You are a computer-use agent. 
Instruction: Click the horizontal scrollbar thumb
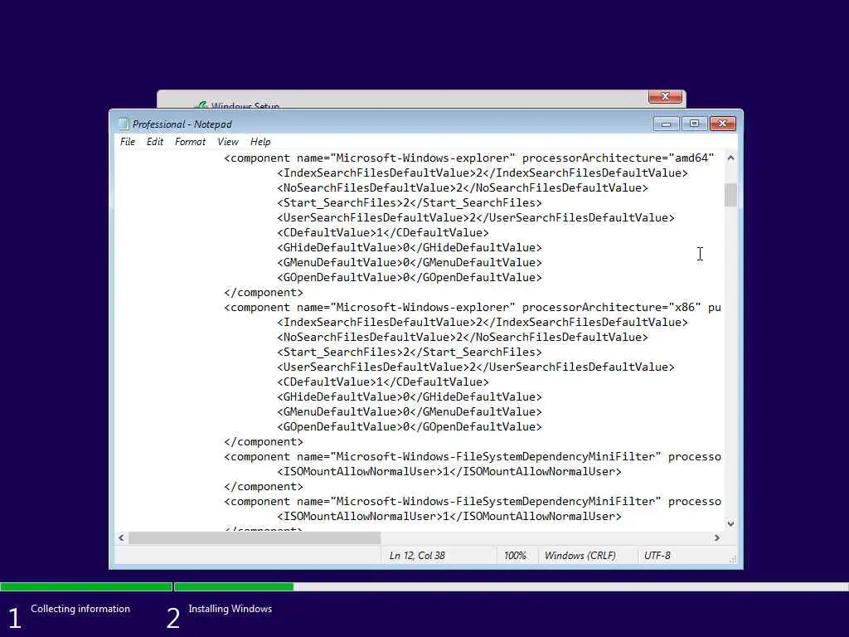255,537
